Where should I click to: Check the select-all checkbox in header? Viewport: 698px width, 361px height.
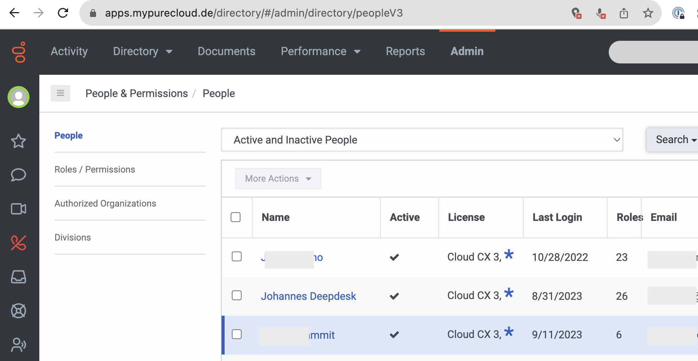[236, 217]
